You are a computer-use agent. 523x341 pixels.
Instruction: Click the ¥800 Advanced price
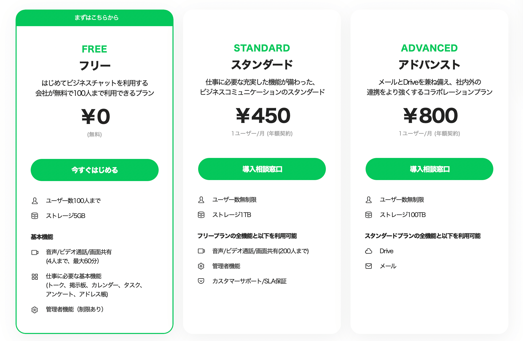click(x=430, y=116)
